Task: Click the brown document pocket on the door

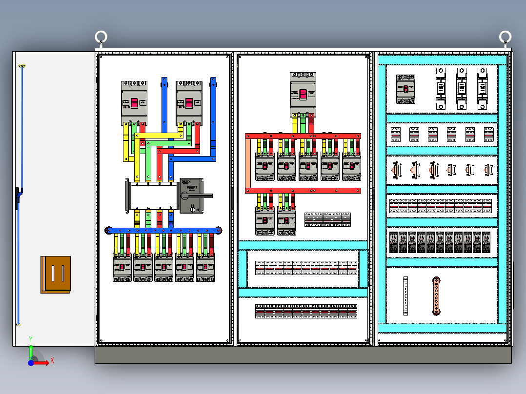Action: pos(56,275)
